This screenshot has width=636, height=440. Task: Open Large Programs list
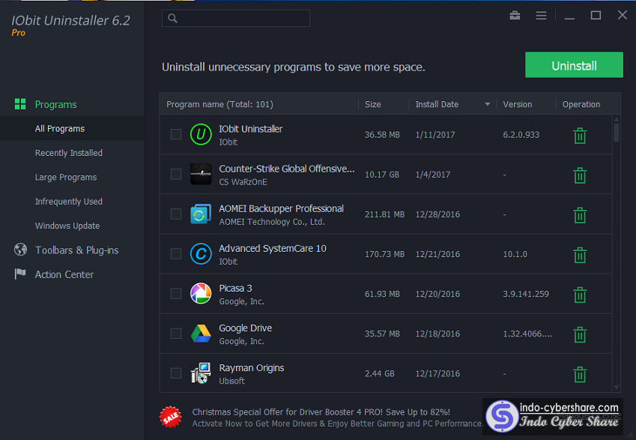coord(66,178)
